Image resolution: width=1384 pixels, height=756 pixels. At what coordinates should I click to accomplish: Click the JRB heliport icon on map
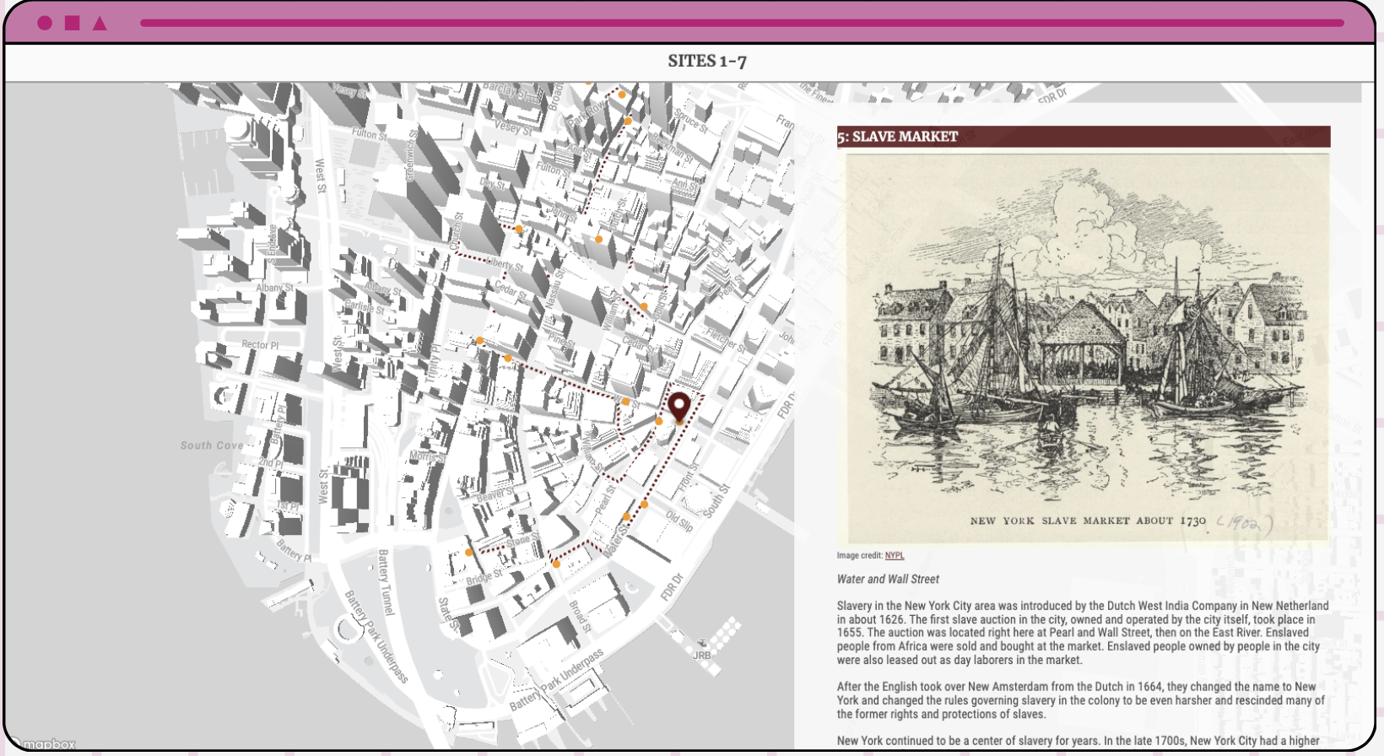pos(701,643)
